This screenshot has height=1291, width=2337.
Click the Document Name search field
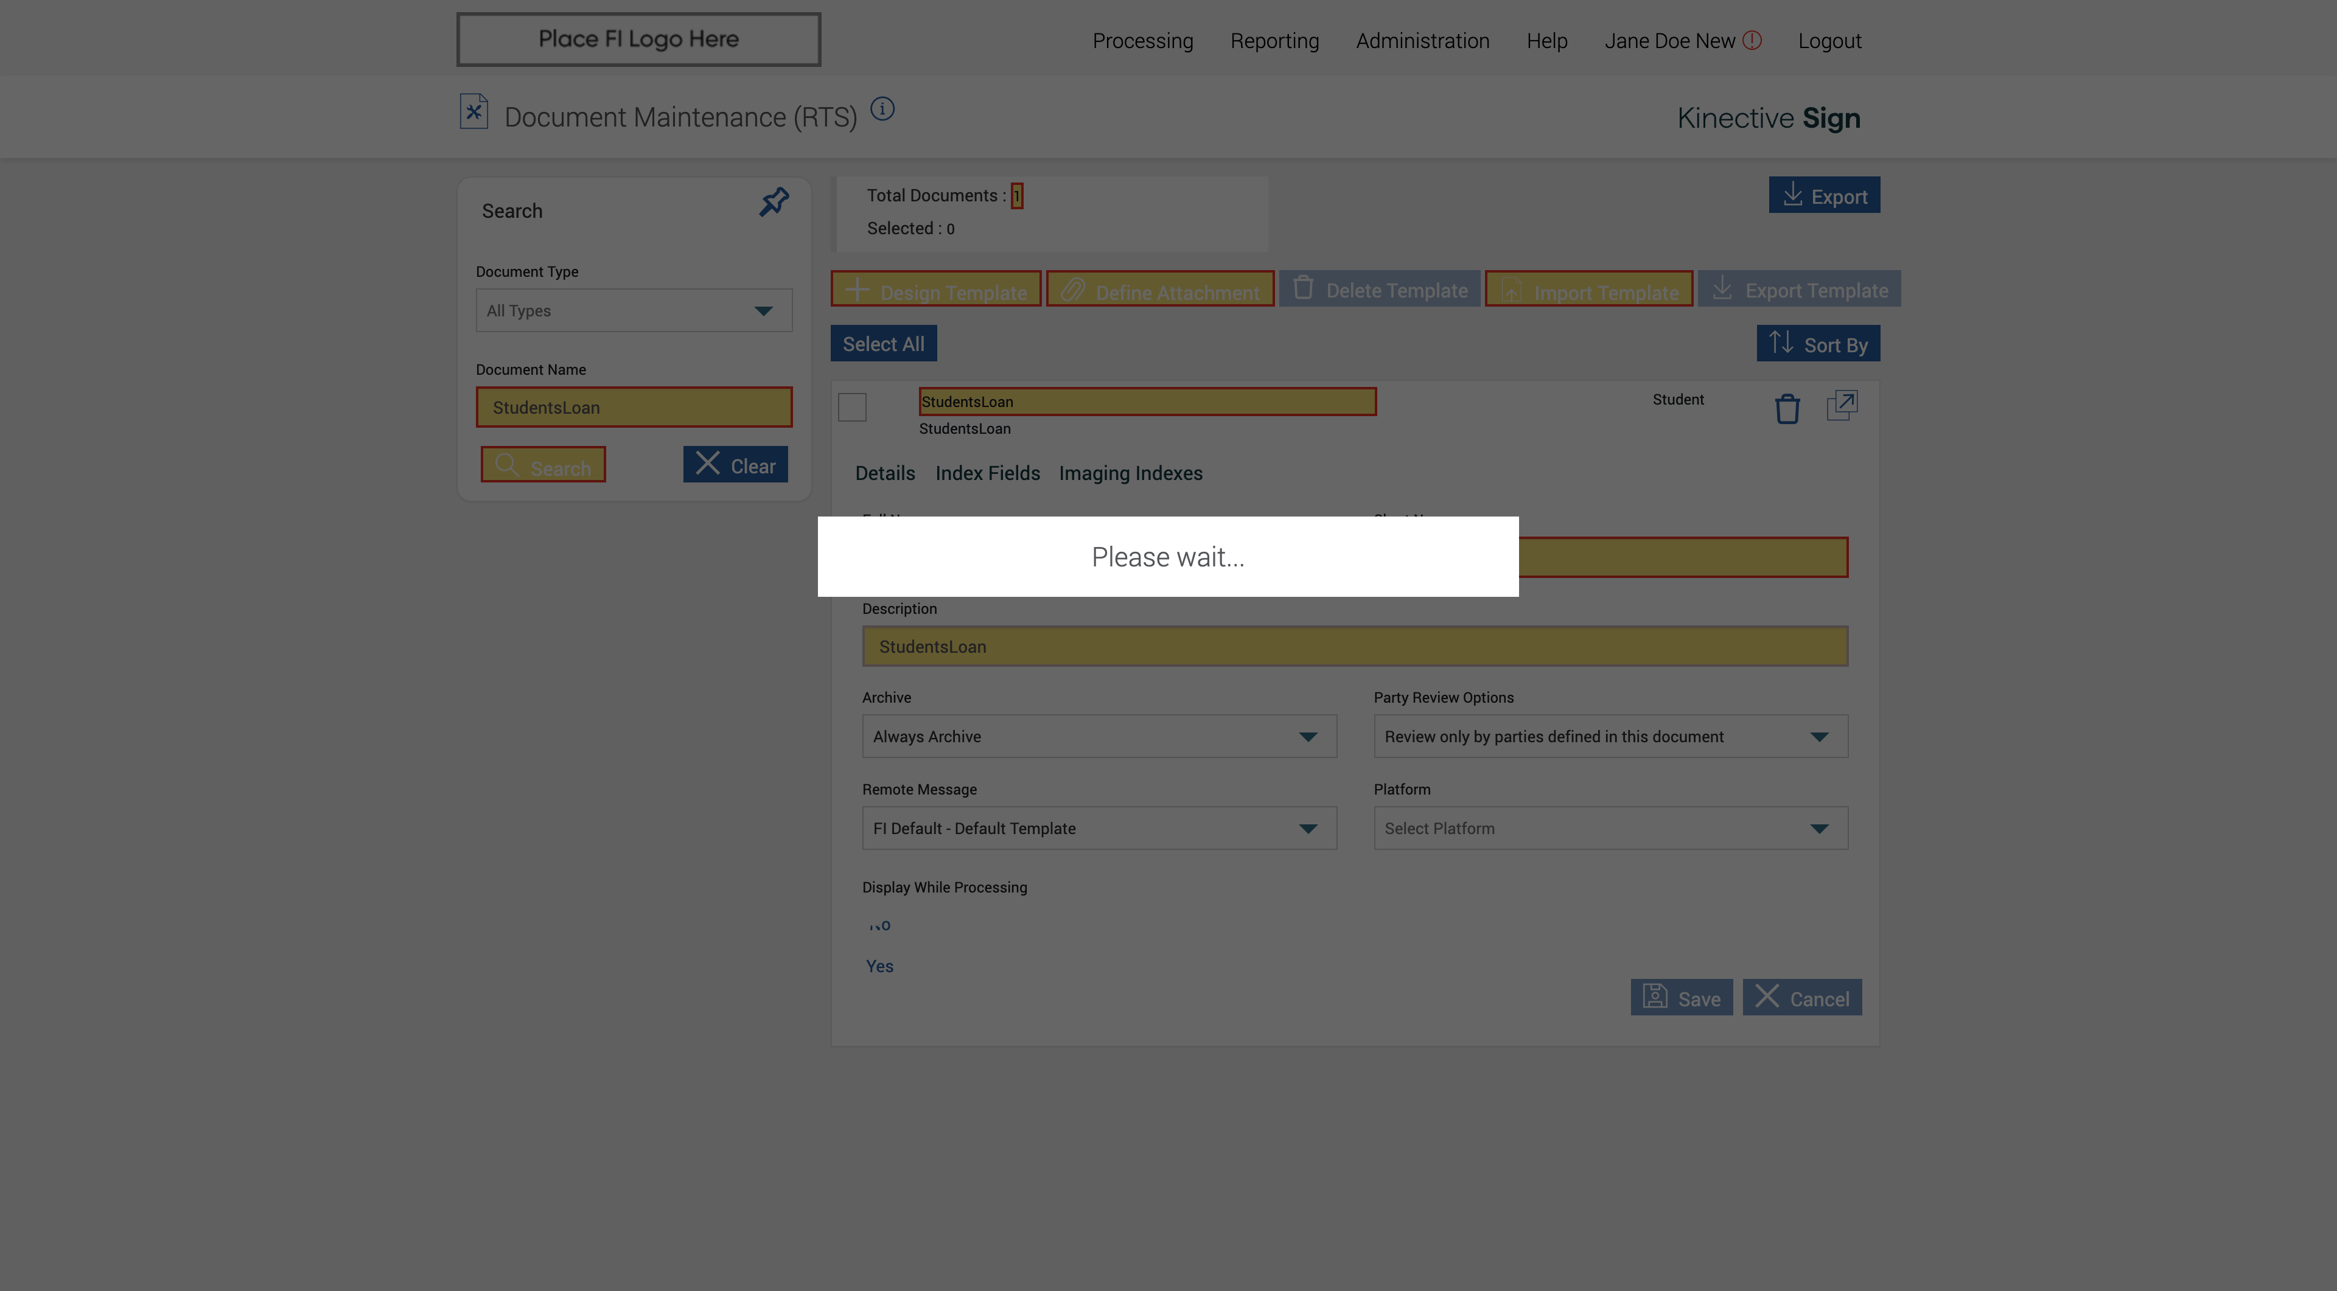click(633, 408)
